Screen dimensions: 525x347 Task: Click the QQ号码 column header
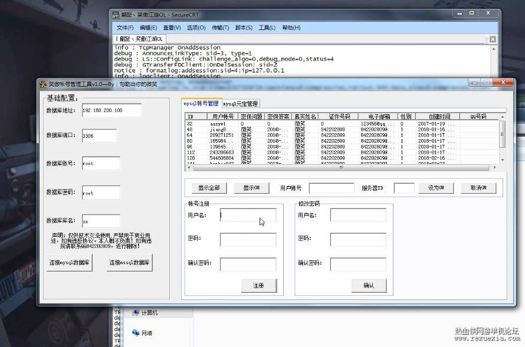pos(479,117)
